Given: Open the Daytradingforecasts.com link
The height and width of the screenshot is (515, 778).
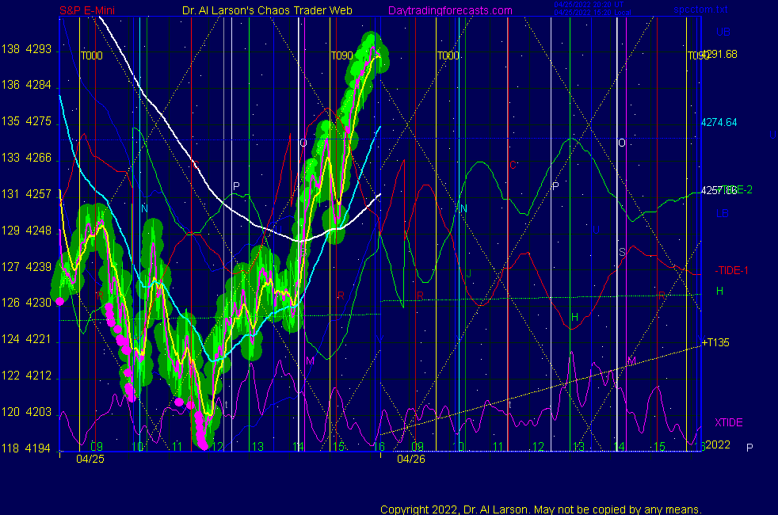Looking at the screenshot, I should pyautogui.click(x=450, y=10).
